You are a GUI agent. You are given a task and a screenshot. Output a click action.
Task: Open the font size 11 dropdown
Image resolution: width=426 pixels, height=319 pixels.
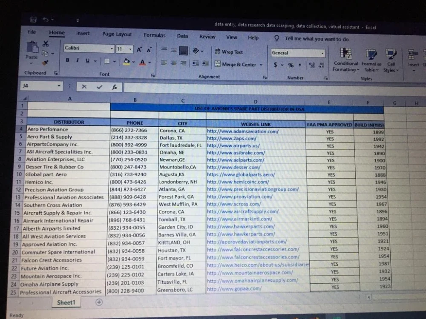point(130,49)
